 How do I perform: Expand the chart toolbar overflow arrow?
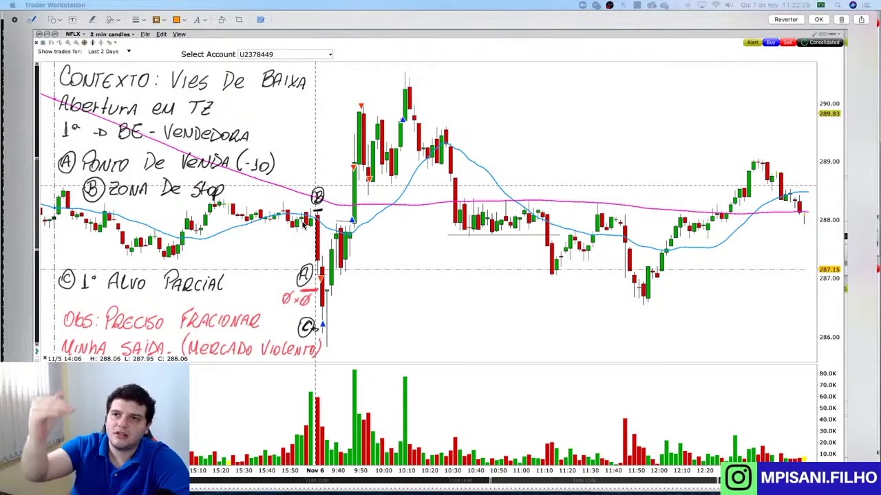pyautogui.click(x=115, y=43)
